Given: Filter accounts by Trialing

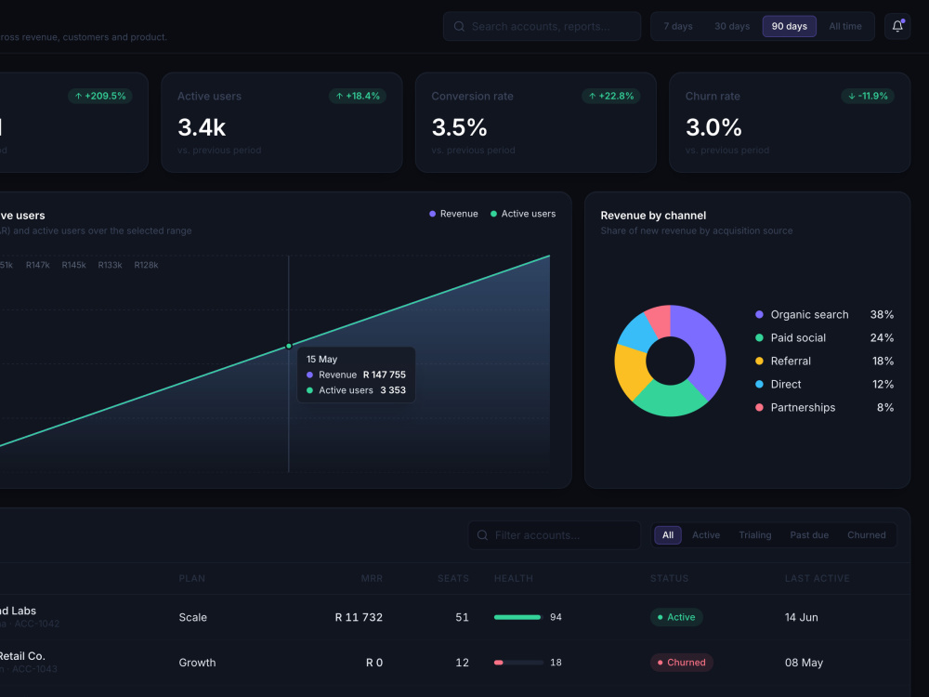Looking at the screenshot, I should (754, 535).
